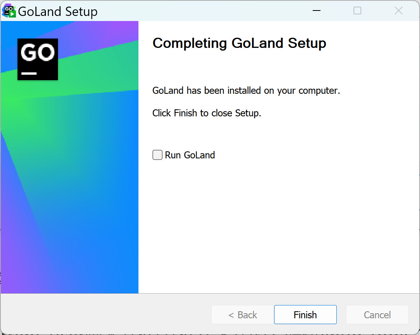The height and width of the screenshot is (335, 420).
Task: Click the GoLand icon in the title bar
Action: click(x=9, y=11)
